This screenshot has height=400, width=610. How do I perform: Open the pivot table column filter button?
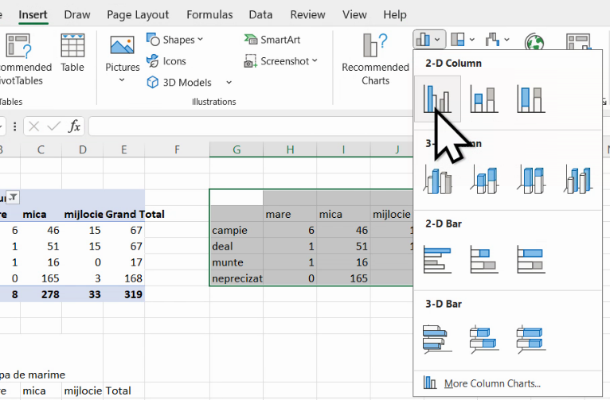coord(14,197)
